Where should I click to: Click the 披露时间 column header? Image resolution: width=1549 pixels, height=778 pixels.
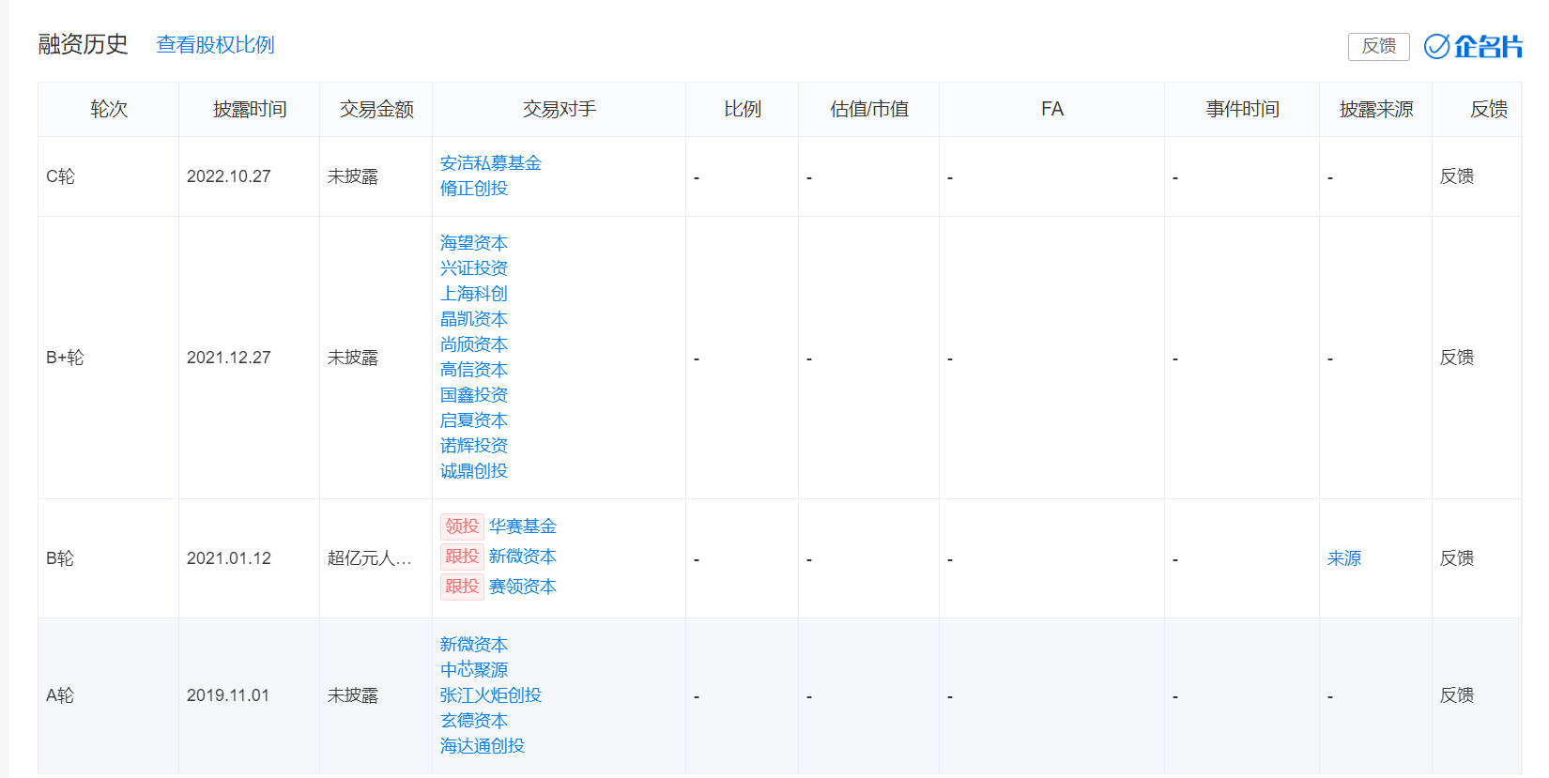click(250, 110)
